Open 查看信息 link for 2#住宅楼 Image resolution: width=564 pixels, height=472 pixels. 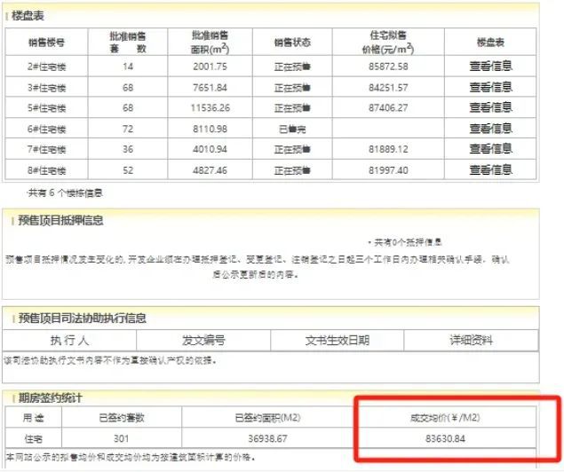pos(490,66)
